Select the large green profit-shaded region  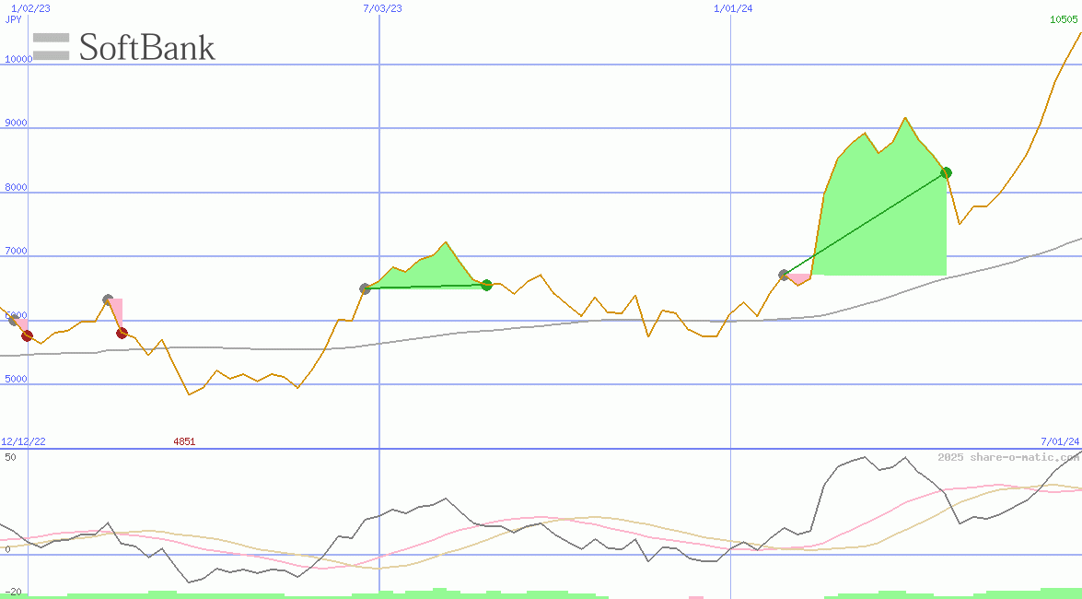[x=879, y=212]
